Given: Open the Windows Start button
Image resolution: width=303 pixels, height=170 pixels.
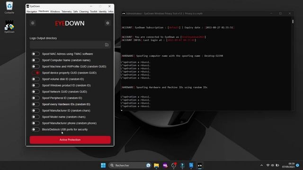Looking at the screenshot, I should 103,165.
